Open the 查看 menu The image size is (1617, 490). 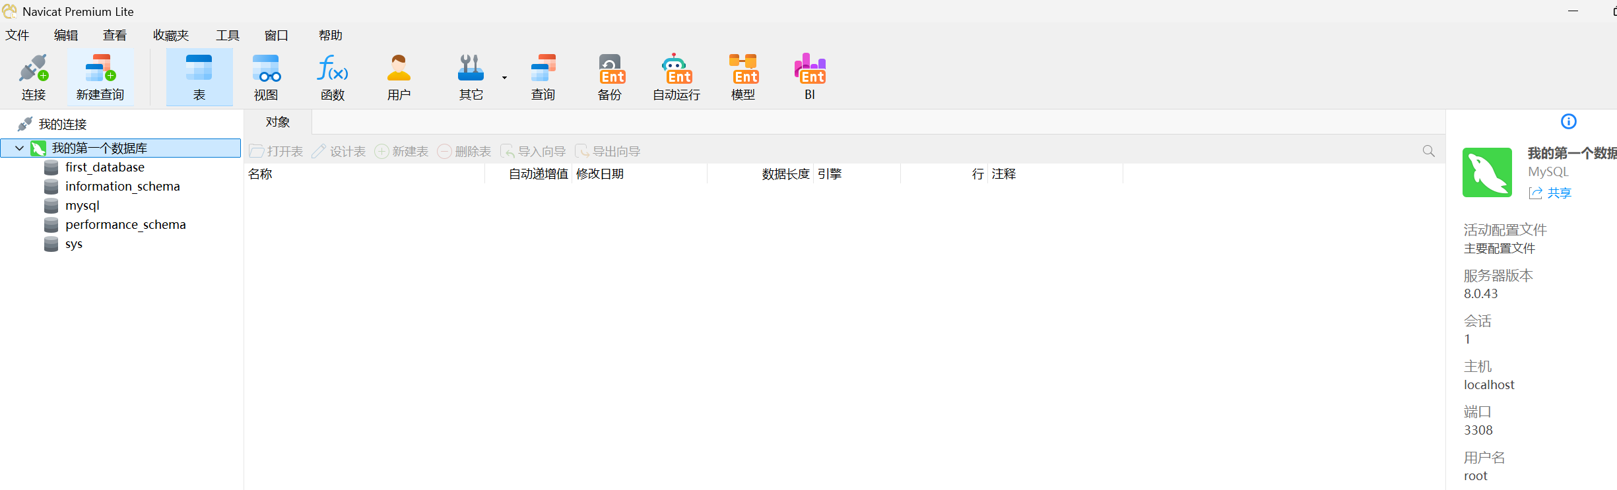[x=115, y=35]
